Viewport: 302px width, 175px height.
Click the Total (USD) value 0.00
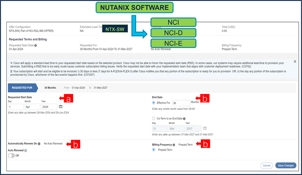[x=224, y=31]
